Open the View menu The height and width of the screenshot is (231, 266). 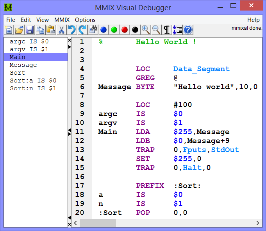pyautogui.click(x=43, y=20)
